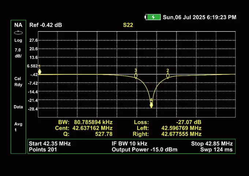Click the Left value 42.596769 MHz

click(181, 128)
